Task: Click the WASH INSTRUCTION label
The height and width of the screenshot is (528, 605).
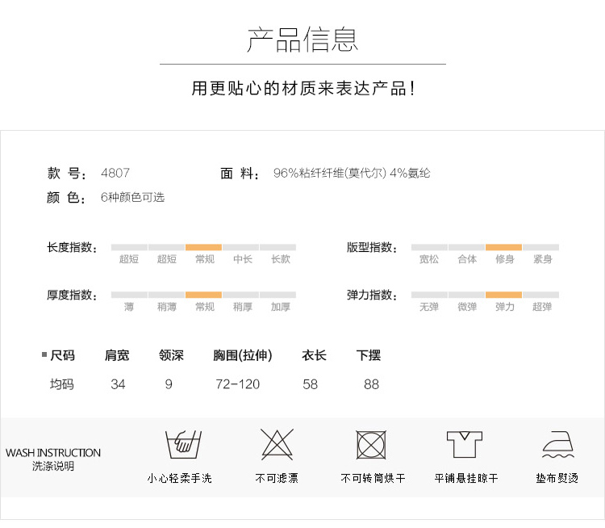Action: pyautogui.click(x=53, y=453)
